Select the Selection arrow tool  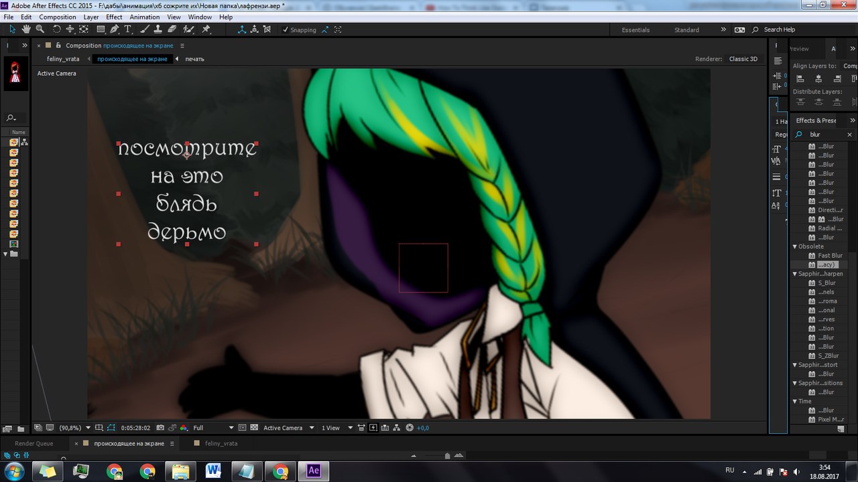click(12, 29)
